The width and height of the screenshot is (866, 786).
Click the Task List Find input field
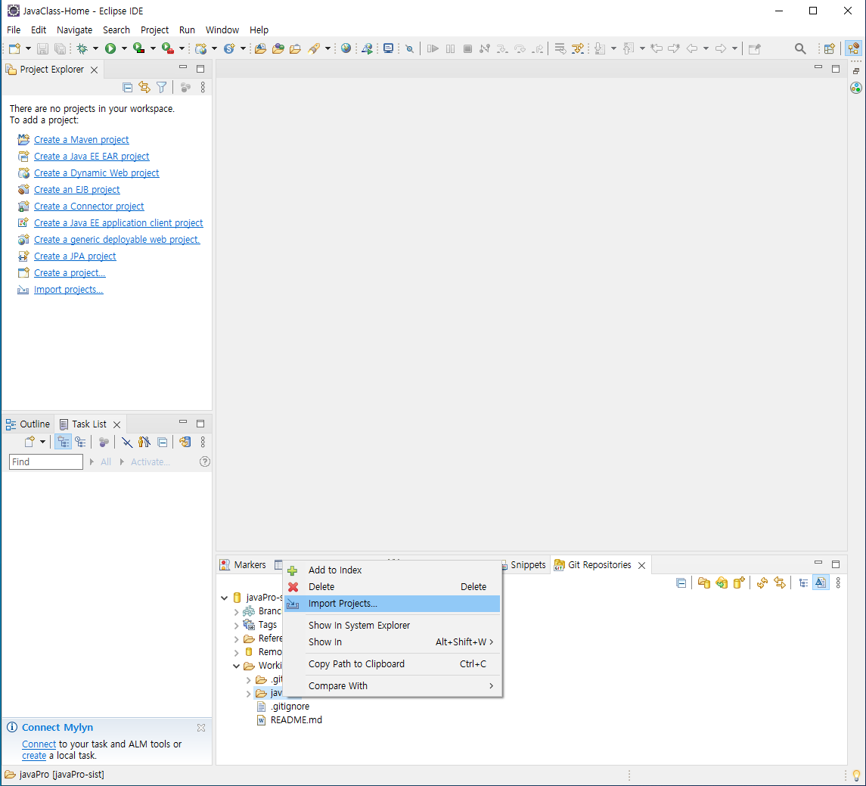(46, 461)
